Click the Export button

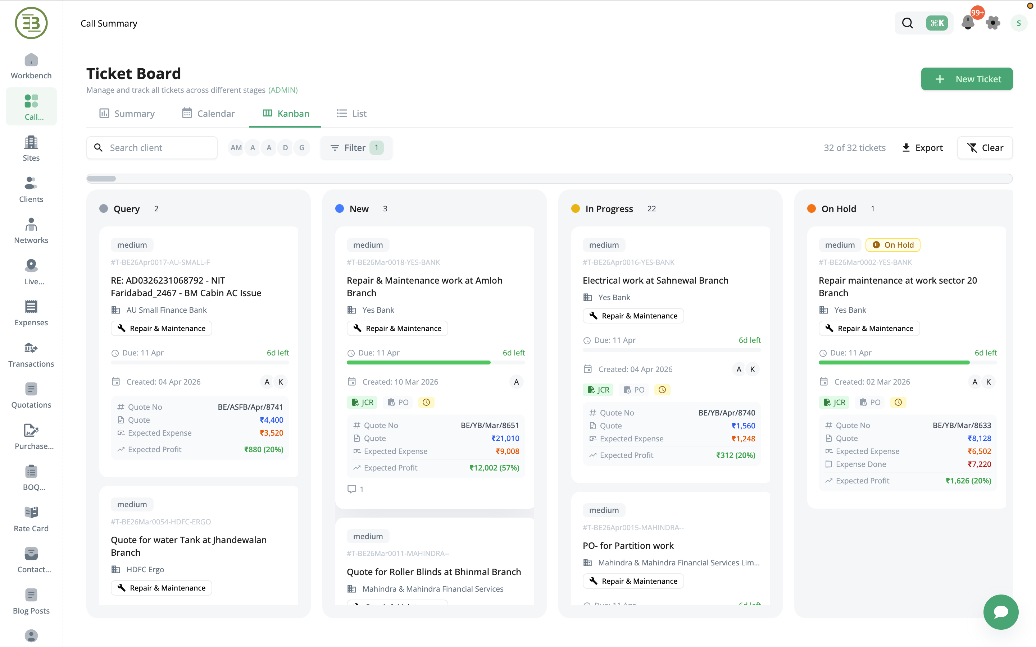[x=922, y=148]
